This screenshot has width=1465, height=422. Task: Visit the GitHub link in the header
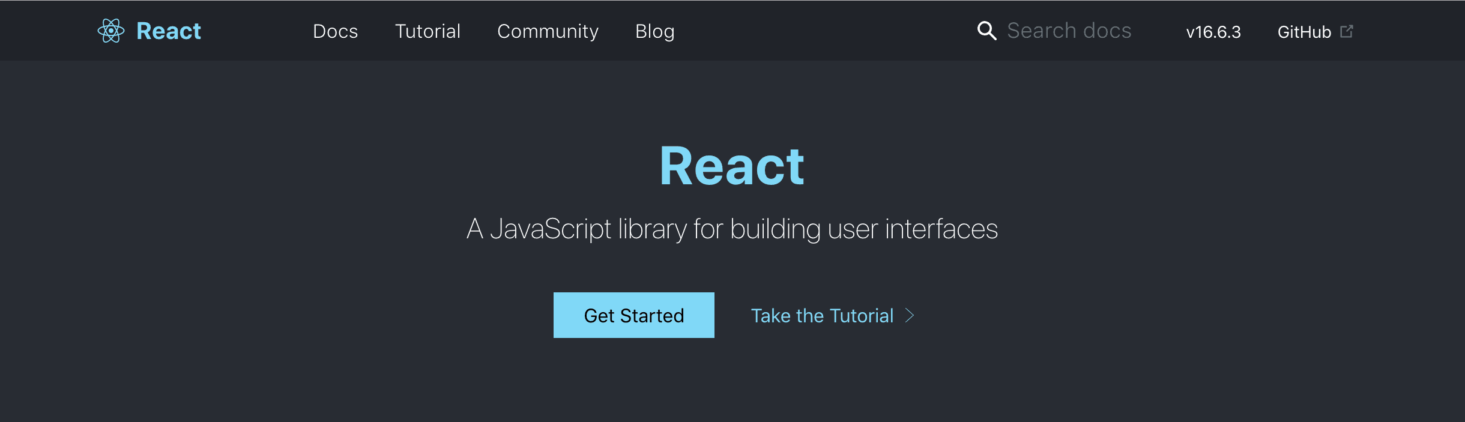tap(1304, 32)
